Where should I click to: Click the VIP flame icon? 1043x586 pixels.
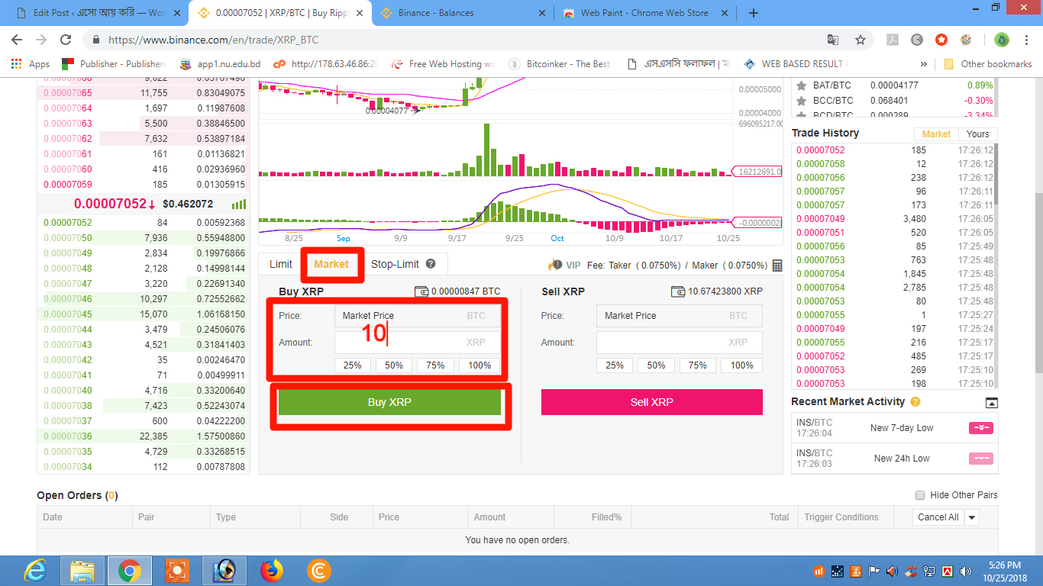tap(554, 265)
